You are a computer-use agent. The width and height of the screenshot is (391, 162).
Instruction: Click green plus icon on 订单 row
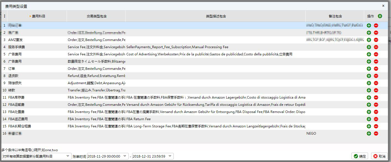[369, 68]
